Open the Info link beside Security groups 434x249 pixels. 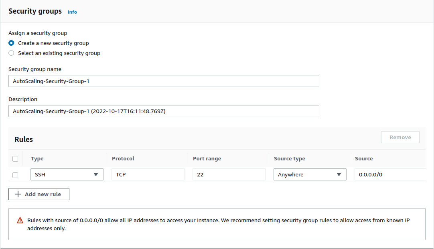(72, 12)
